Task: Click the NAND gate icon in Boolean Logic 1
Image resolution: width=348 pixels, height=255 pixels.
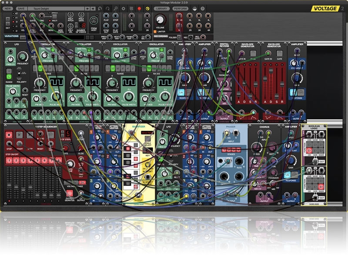Action: click(315, 145)
